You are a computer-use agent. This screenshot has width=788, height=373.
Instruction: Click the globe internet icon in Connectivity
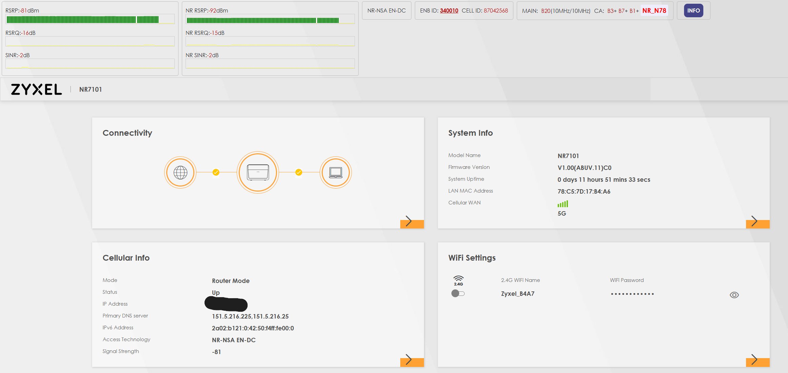coord(180,172)
